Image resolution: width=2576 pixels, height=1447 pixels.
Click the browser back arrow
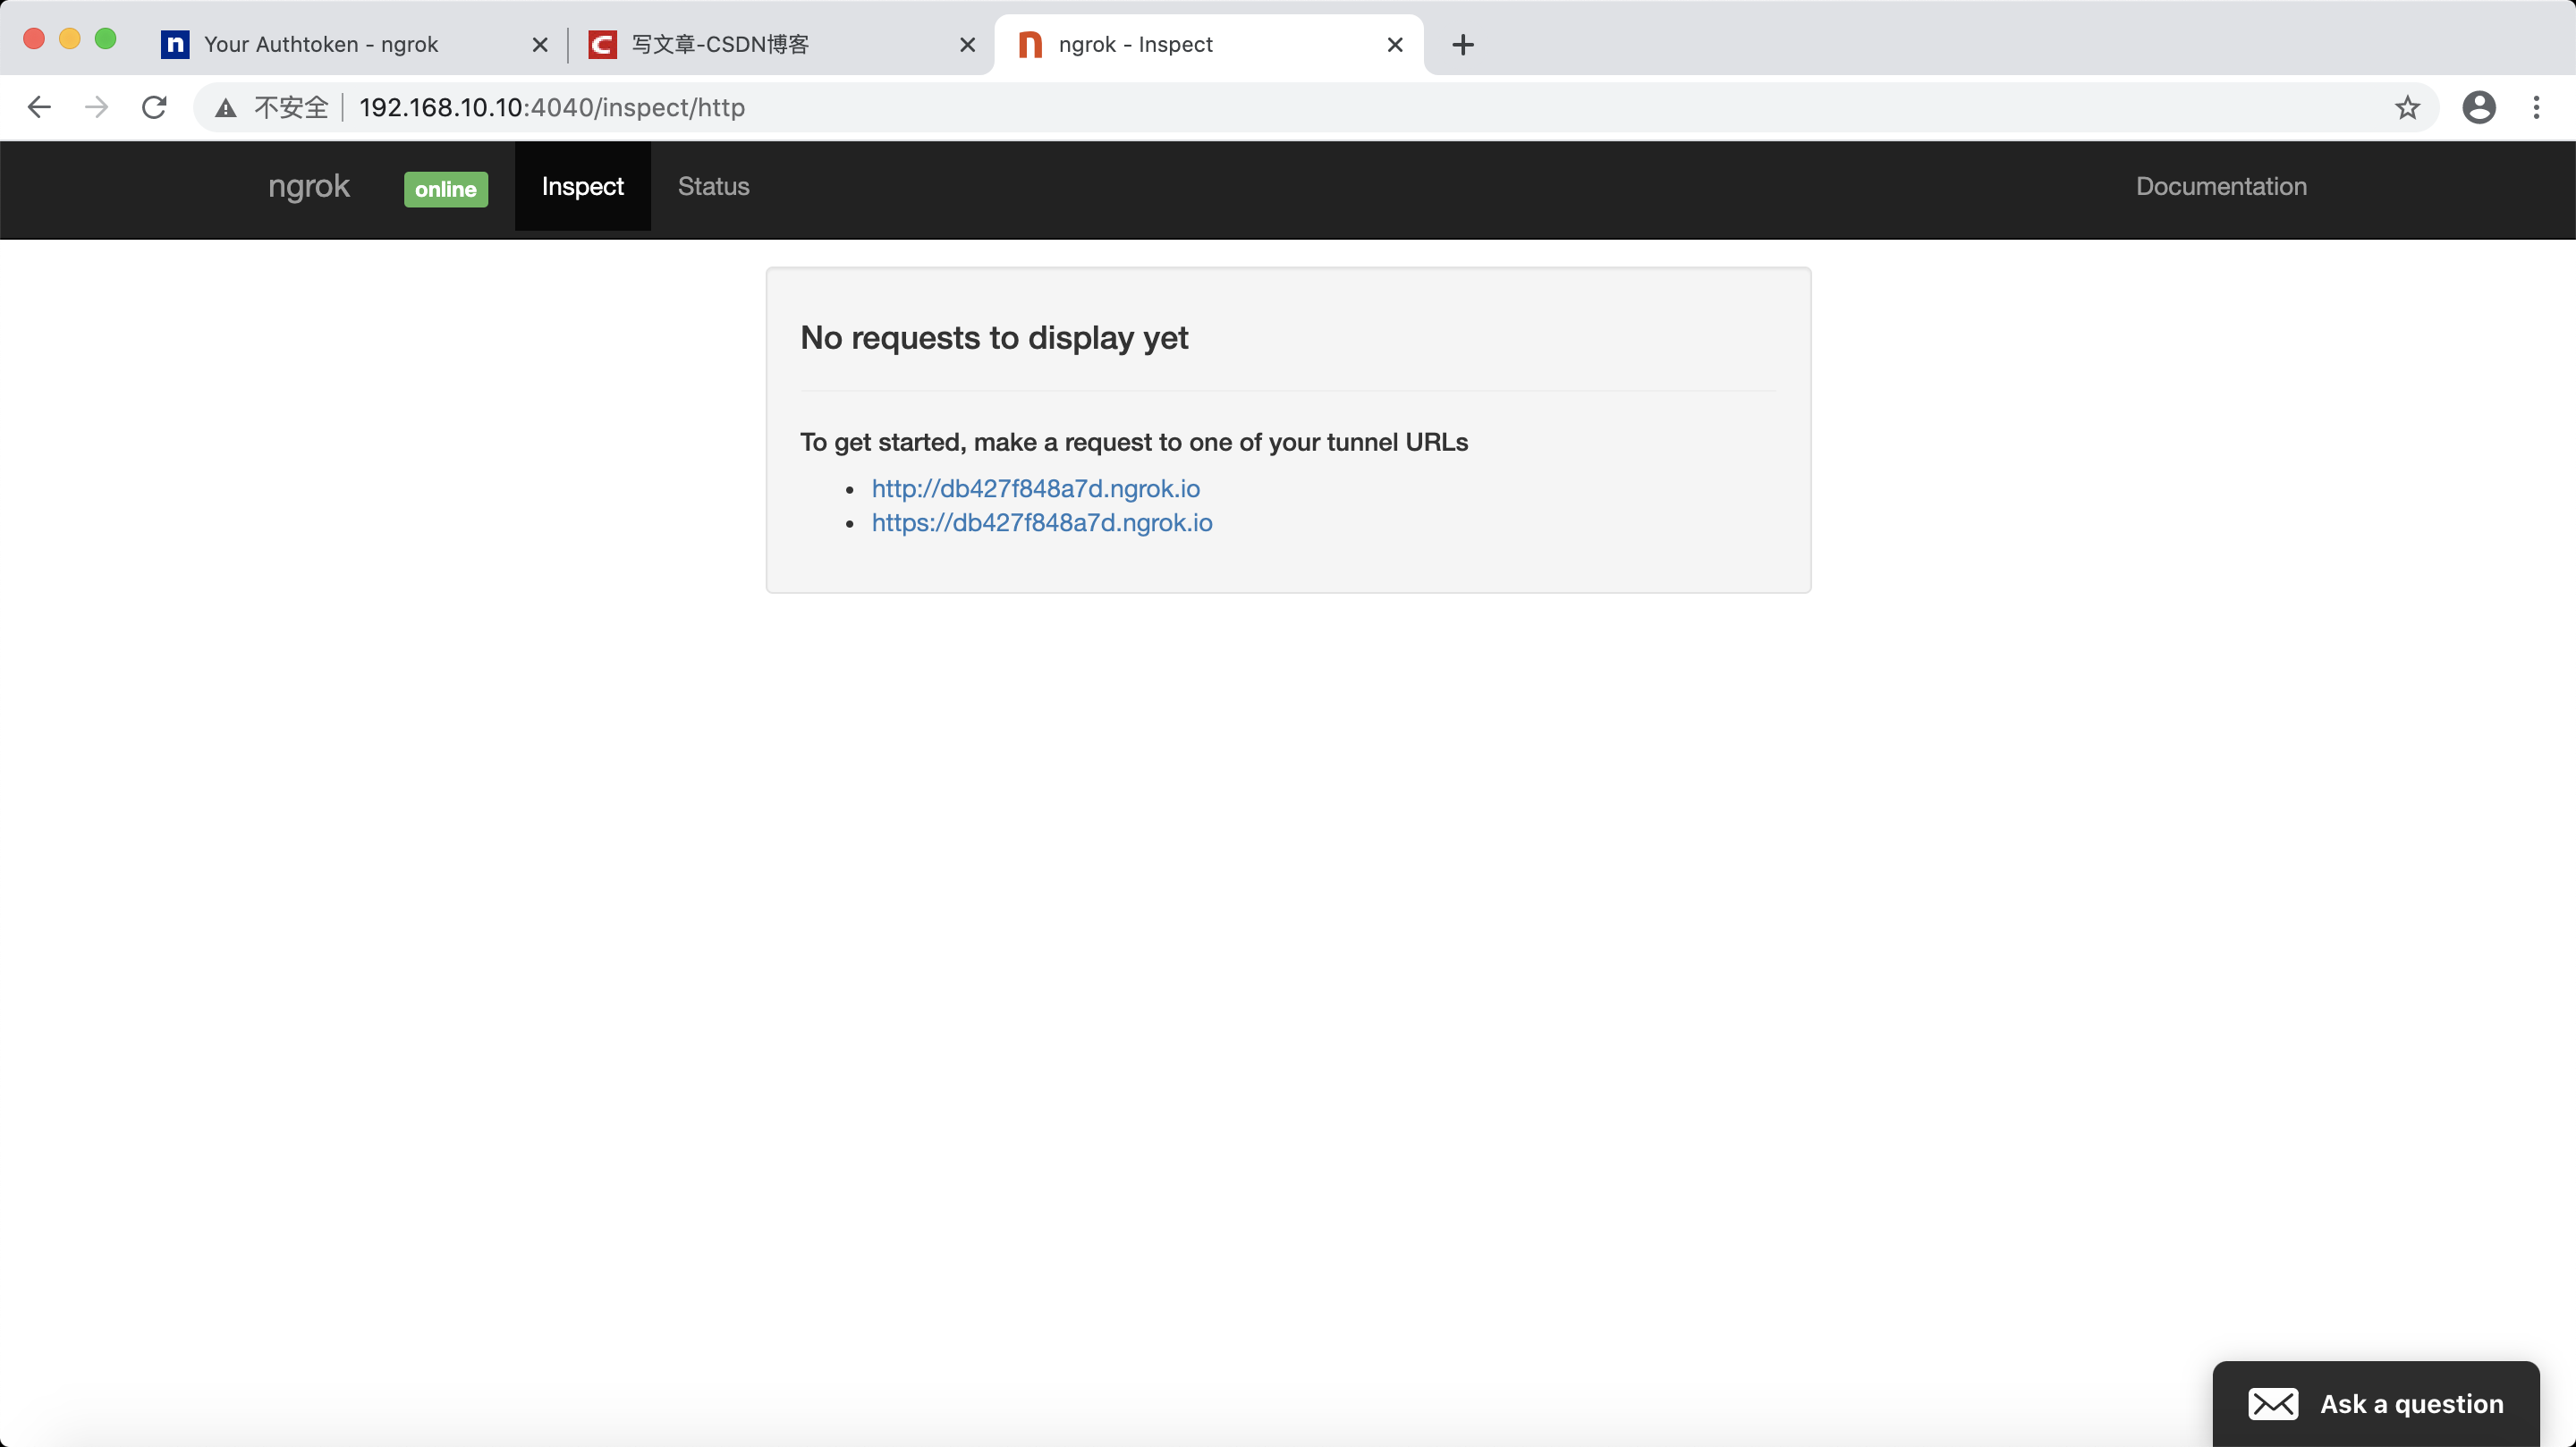pos(39,107)
